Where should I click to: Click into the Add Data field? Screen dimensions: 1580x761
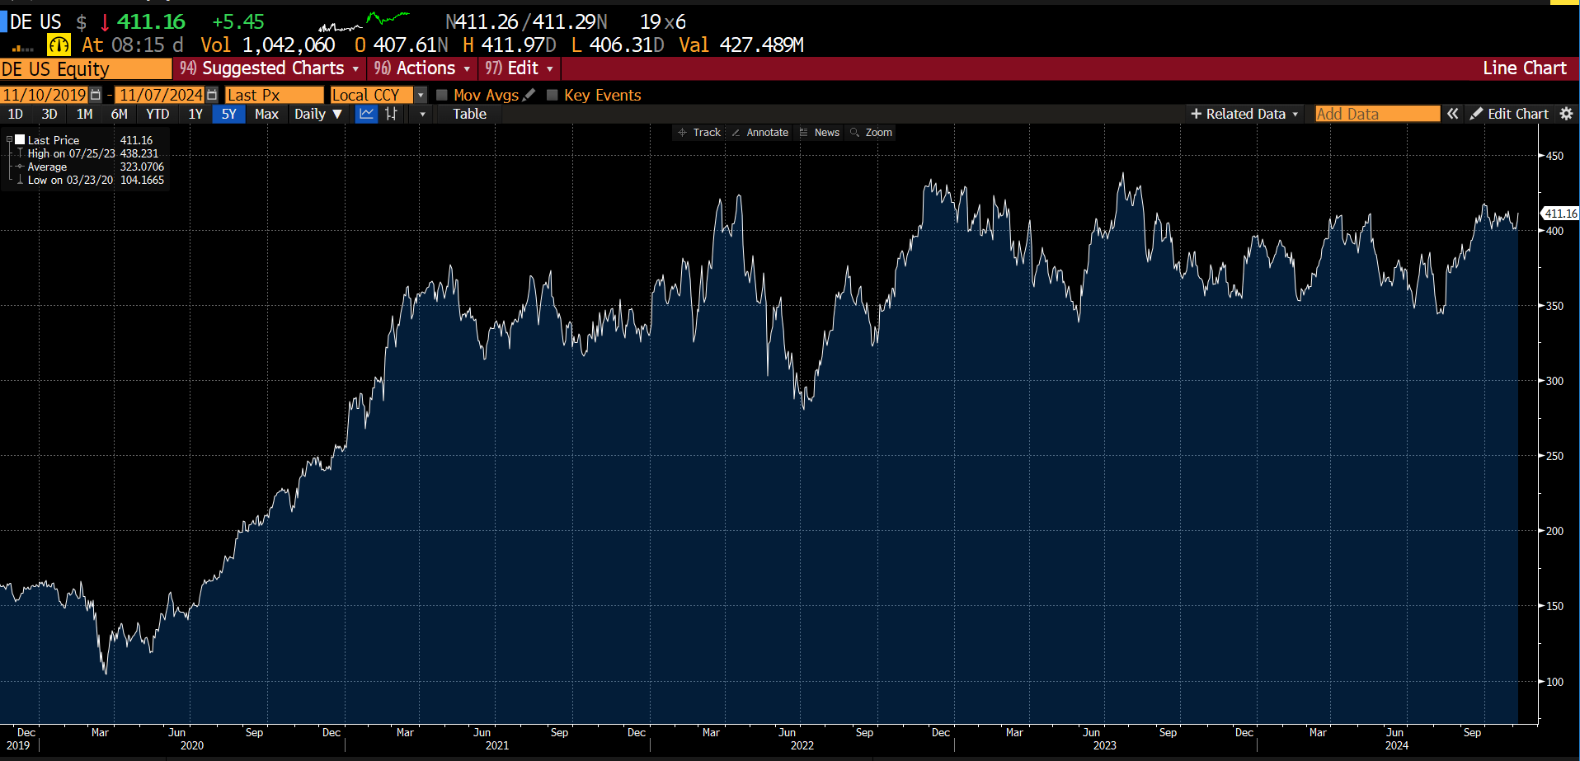point(1376,114)
